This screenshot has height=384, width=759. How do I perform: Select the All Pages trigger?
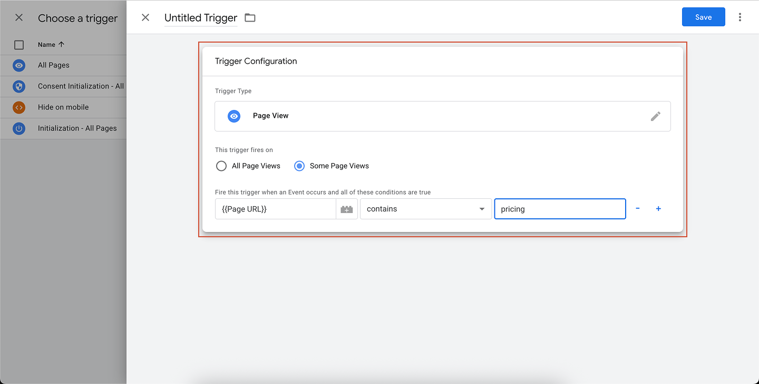[63, 65]
